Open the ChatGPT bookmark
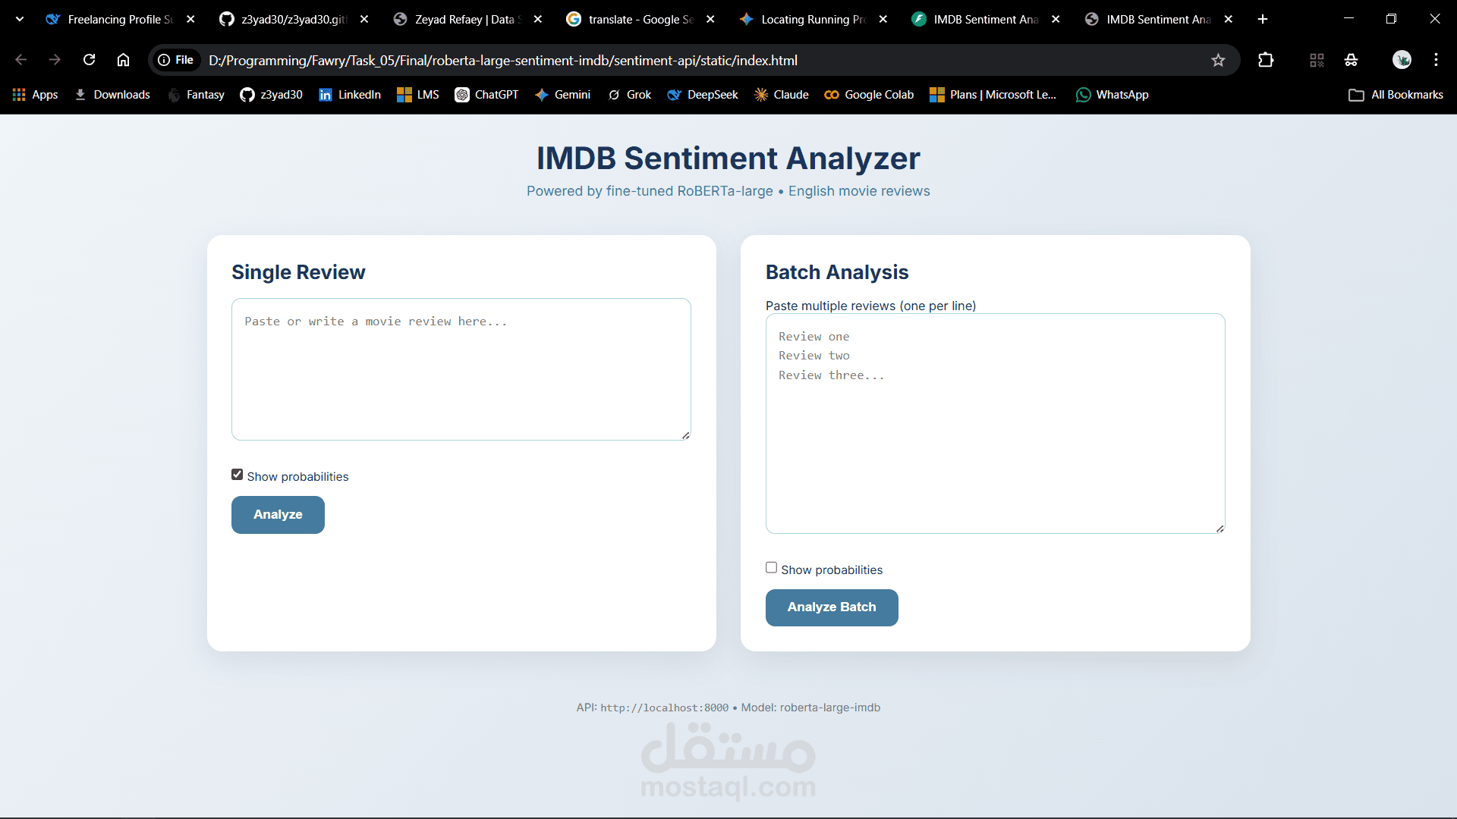Image resolution: width=1457 pixels, height=819 pixels. (486, 95)
